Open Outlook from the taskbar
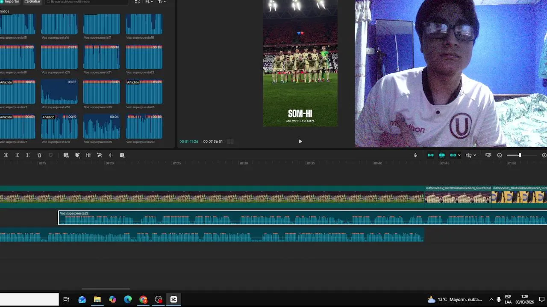Image resolution: width=547 pixels, height=307 pixels. pos(82,299)
